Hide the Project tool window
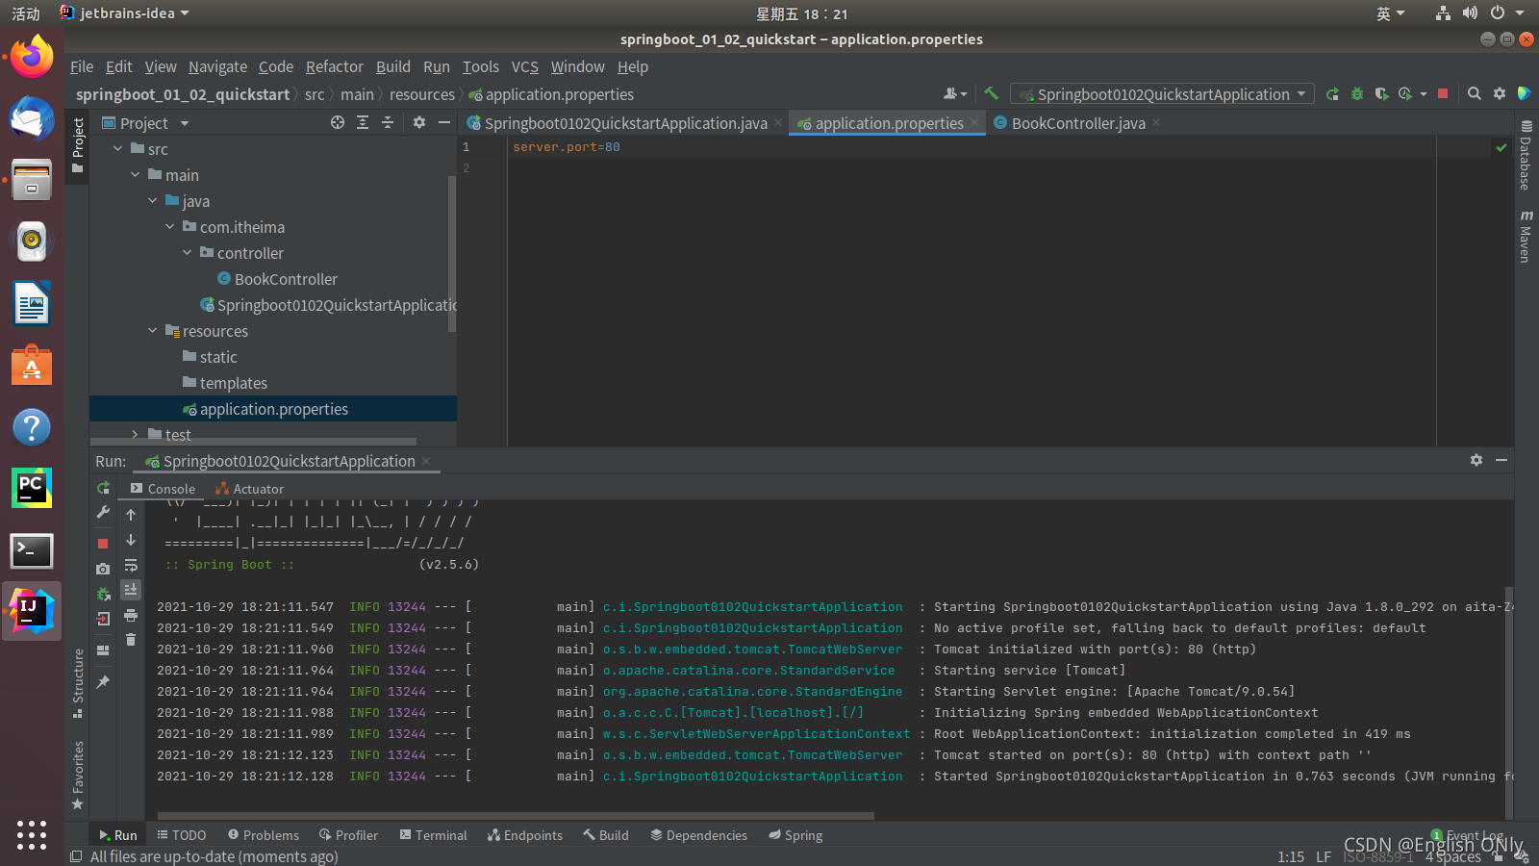Screen dimensions: 1539x866 point(444,122)
